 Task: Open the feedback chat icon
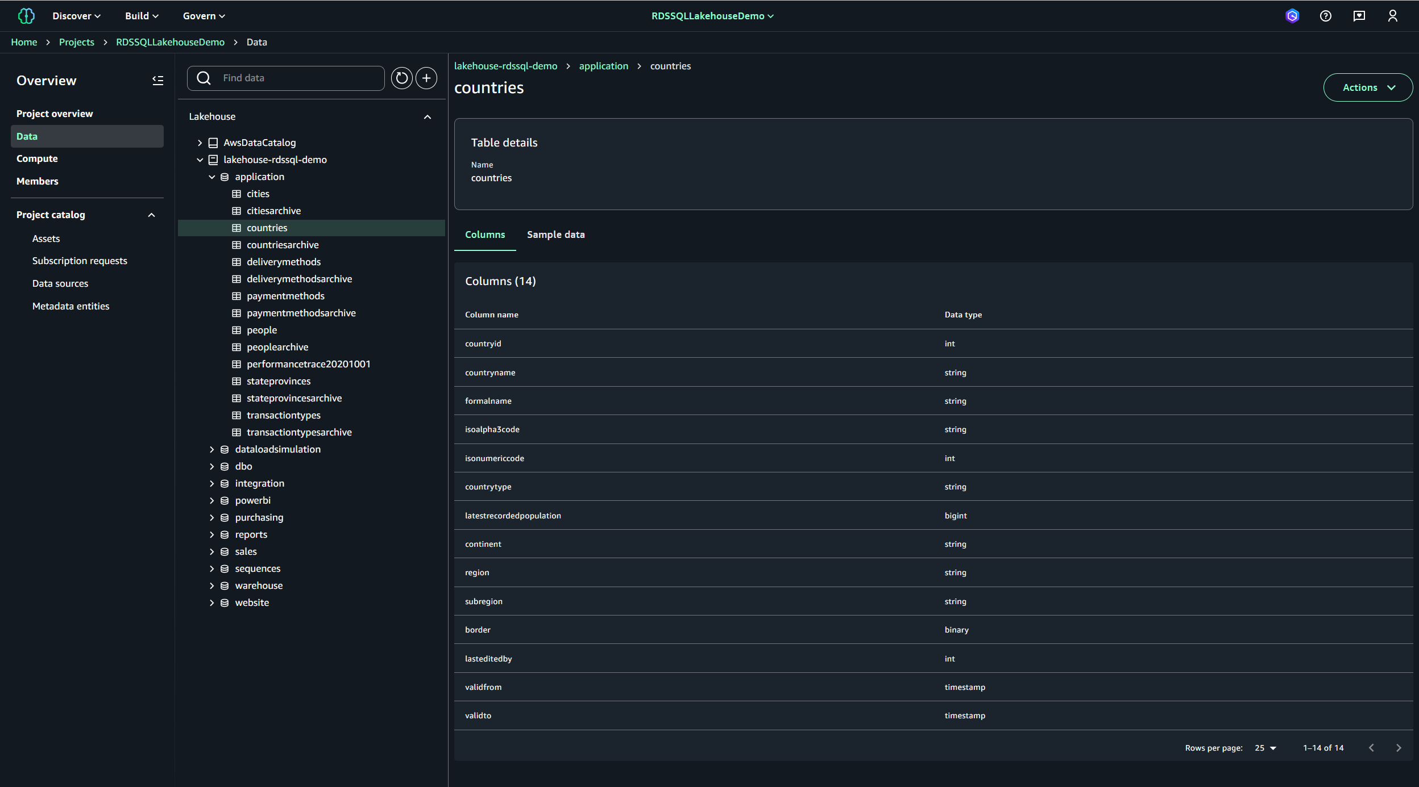click(x=1359, y=16)
